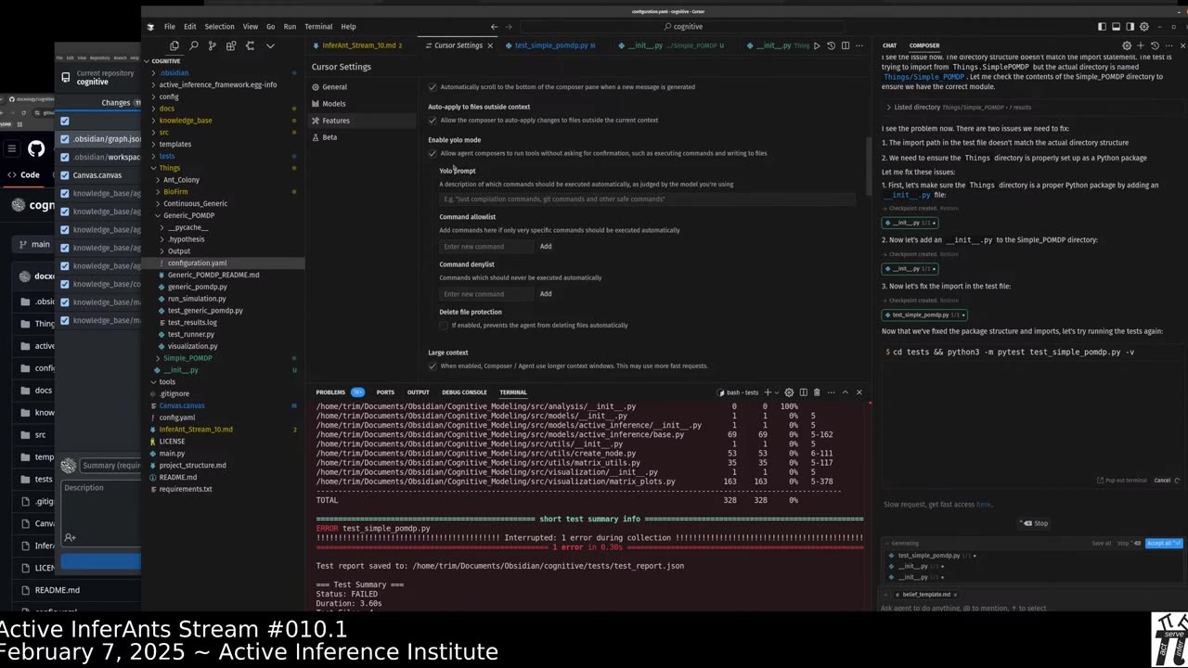Open the terminal launch profile dropdown arrow
This screenshot has height=668, width=1188.
[779, 392]
